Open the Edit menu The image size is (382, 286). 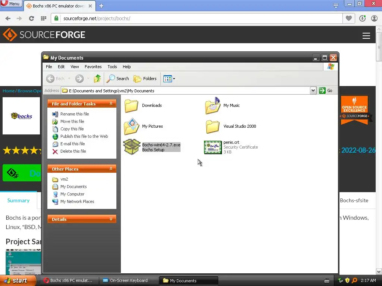61,67
